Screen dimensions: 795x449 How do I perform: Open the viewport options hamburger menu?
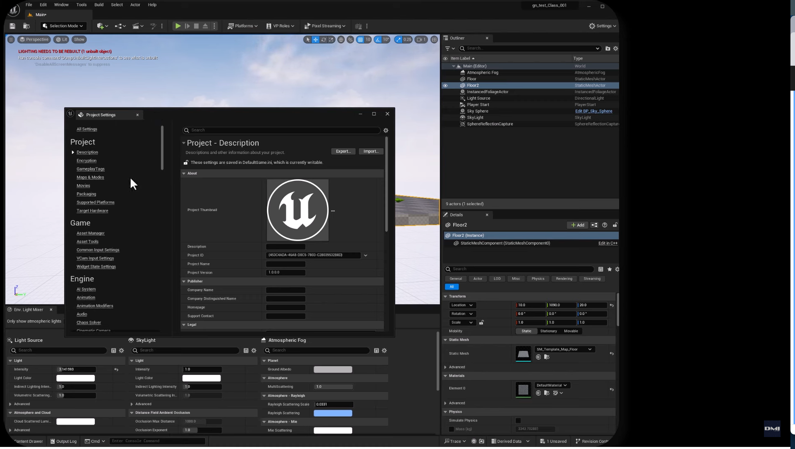pos(11,40)
